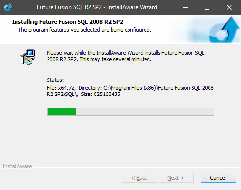This screenshot has width=241, height=190.
Task: Click the InstallAware title bar app icon
Action: point(8,7)
